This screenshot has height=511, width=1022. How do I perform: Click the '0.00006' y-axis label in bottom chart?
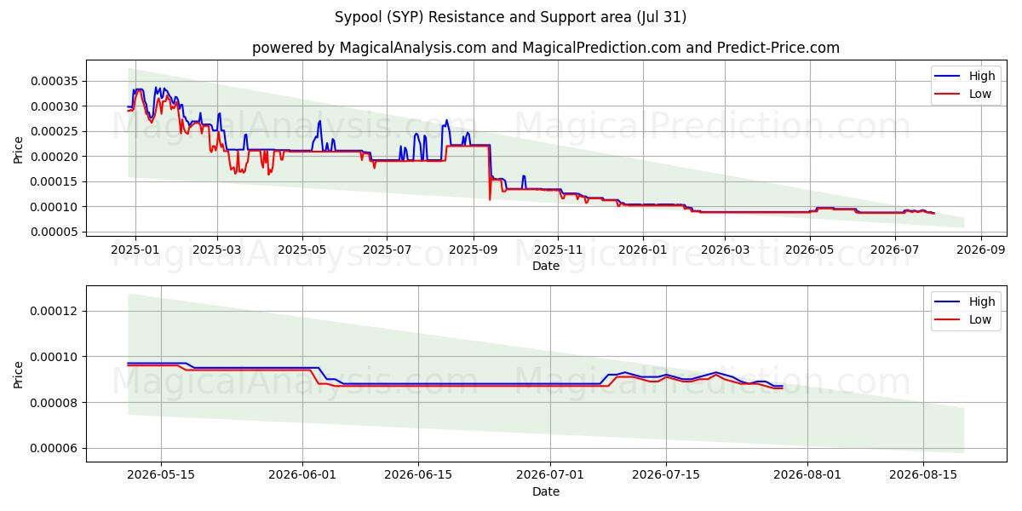(x=55, y=449)
